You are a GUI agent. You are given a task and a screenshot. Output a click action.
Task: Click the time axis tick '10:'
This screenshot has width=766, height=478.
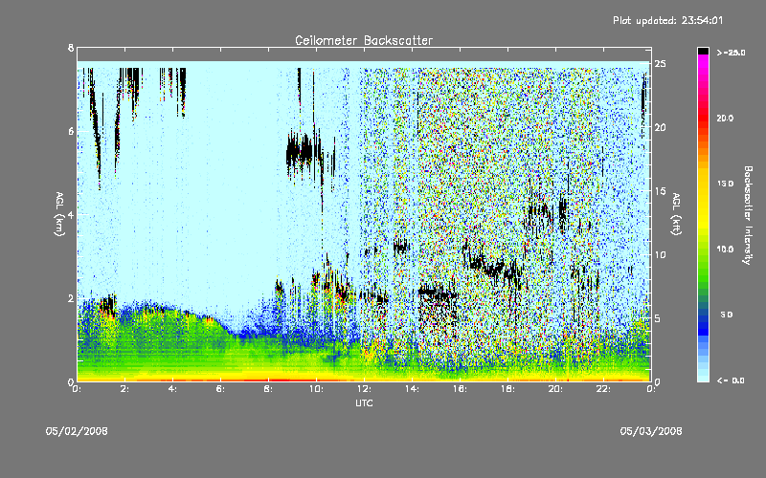pyautogui.click(x=317, y=389)
